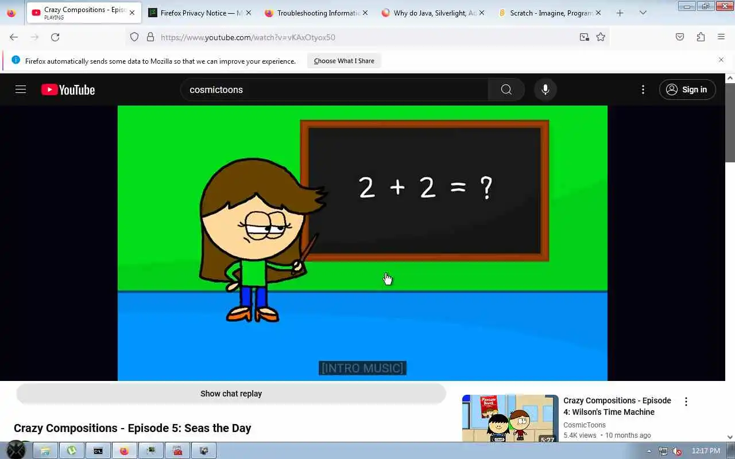Submit search with magnifier button
735x459 pixels.
click(506, 90)
